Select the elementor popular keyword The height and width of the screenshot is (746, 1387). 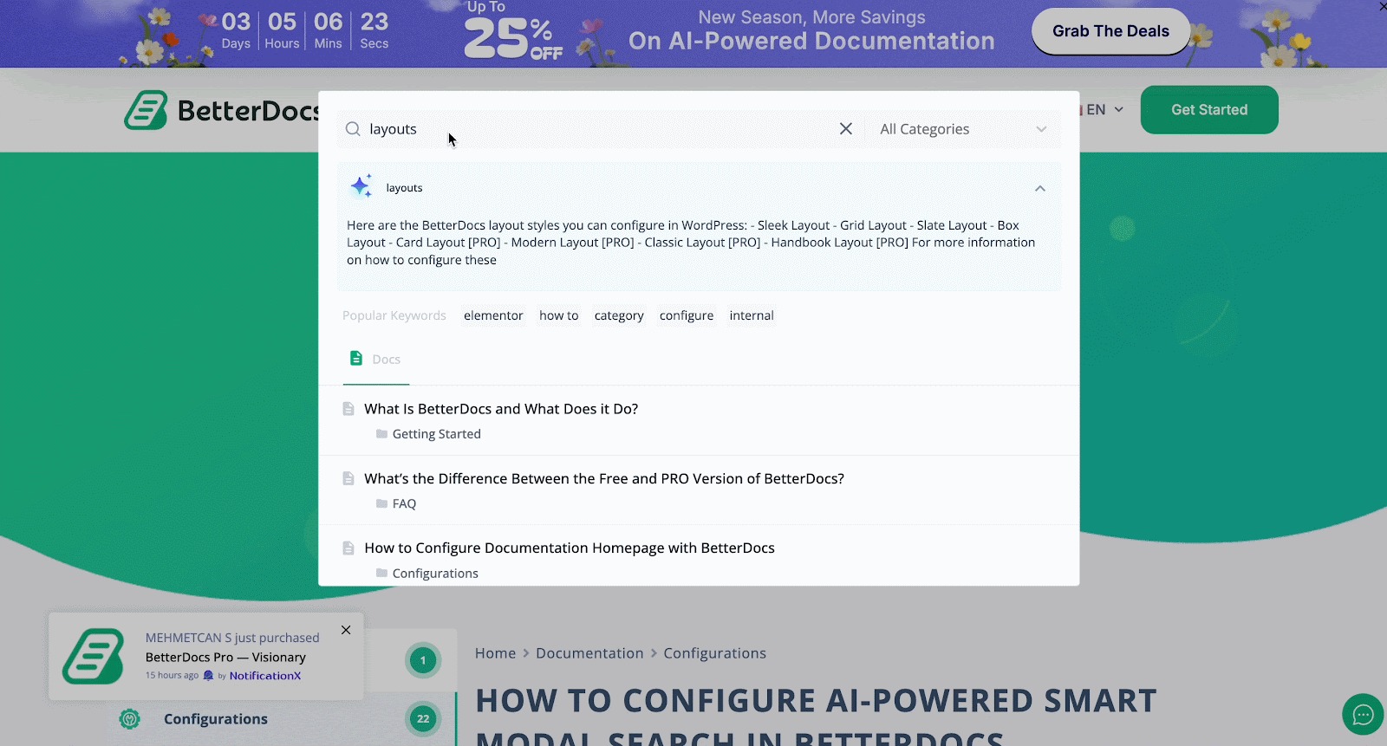pos(493,315)
